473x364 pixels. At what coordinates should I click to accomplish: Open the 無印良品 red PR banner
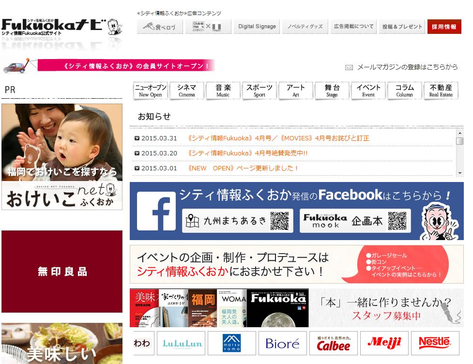tap(62, 272)
